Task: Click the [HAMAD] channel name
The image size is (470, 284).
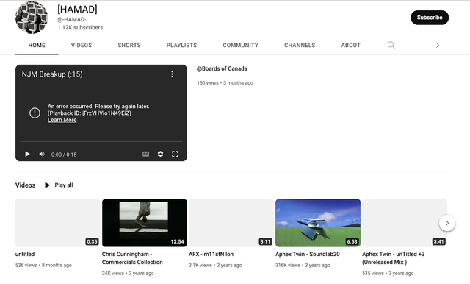Action: click(77, 10)
